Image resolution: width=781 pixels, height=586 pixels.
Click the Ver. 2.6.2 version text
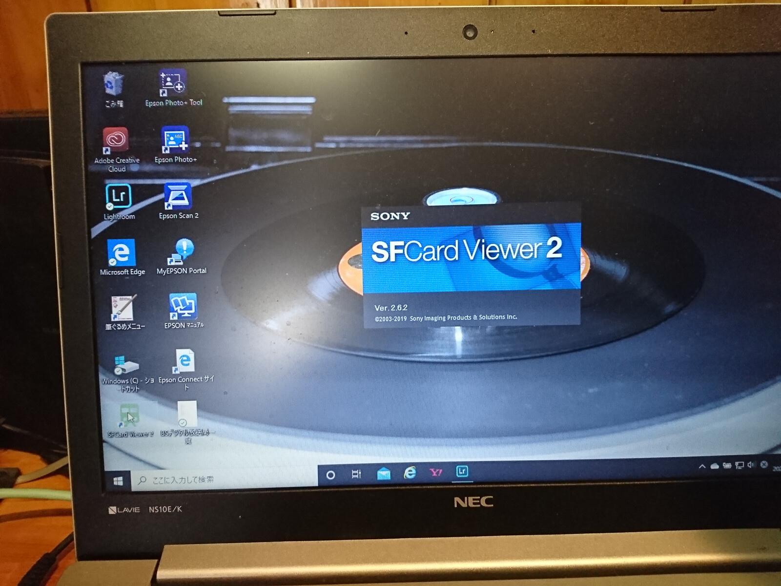pos(390,308)
